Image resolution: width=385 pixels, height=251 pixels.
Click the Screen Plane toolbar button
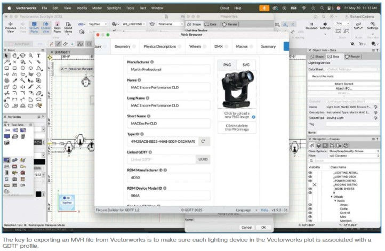point(34,27)
